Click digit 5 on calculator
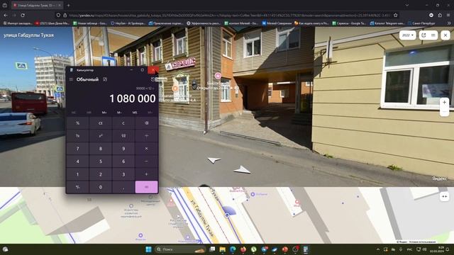Image resolution: width=454 pixels, height=255 pixels. tap(101, 161)
